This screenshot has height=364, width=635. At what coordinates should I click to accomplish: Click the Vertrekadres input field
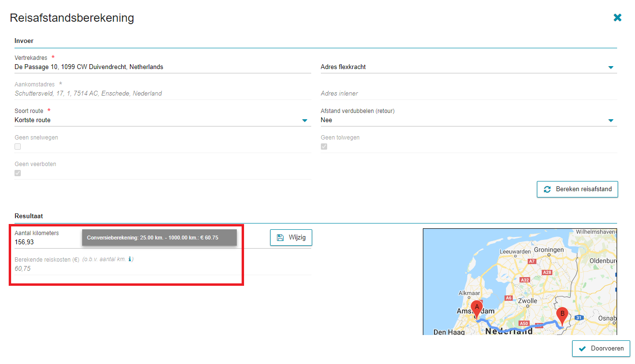[x=163, y=67]
